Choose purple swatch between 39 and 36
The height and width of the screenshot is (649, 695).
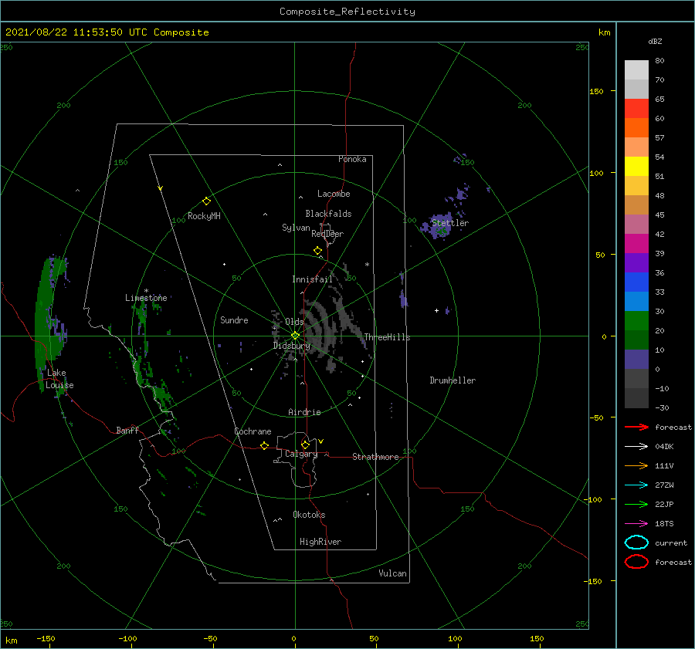(x=636, y=262)
